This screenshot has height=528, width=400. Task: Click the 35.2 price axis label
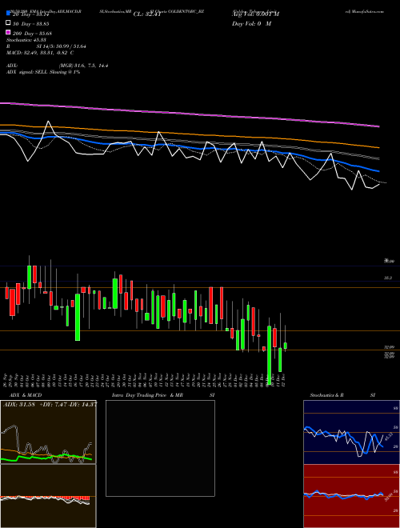click(388, 278)
